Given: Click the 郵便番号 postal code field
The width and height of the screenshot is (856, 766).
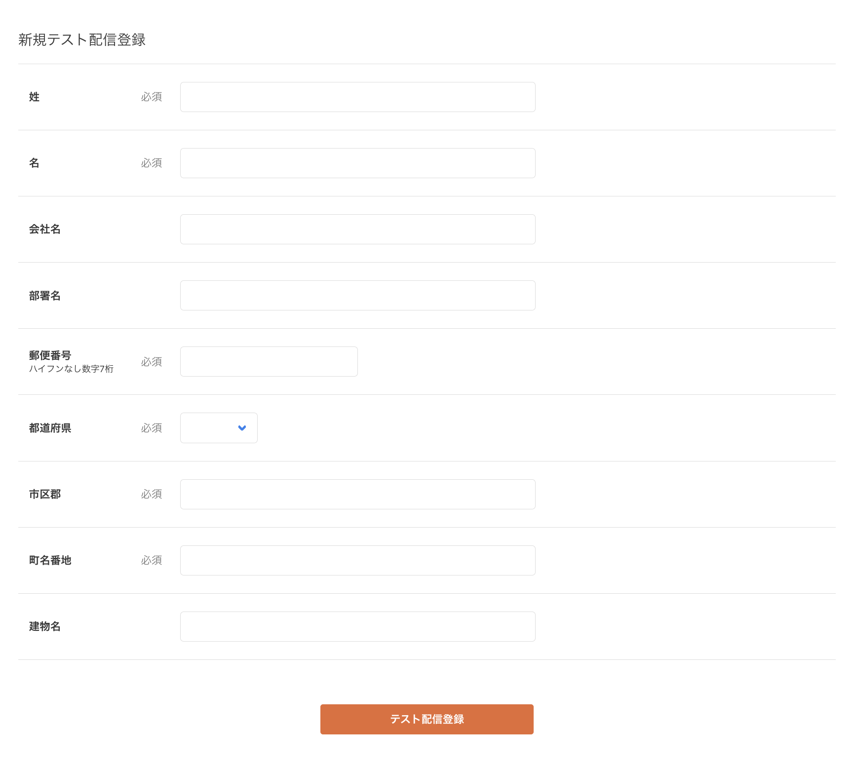Looking at the screenshot, I should [x=269, y=361].
